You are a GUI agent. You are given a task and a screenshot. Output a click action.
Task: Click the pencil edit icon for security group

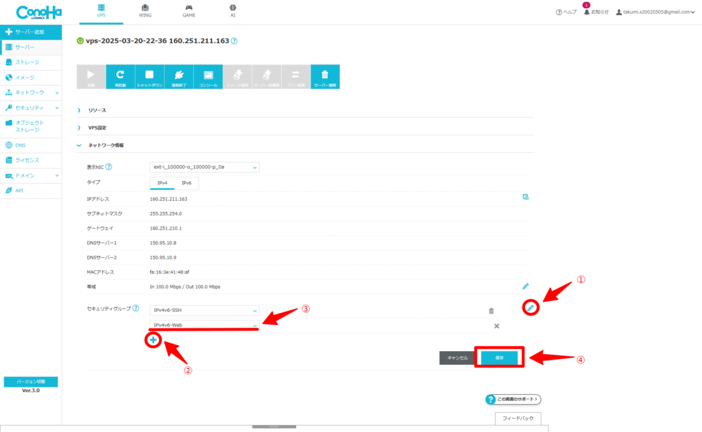(532, 308)
